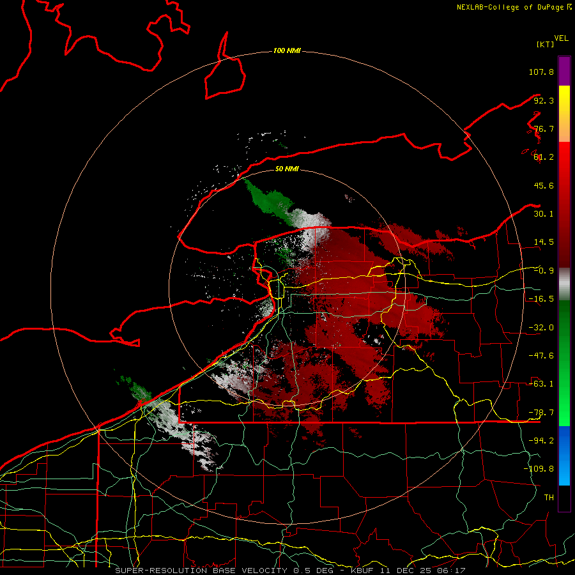Click the 61.2 legend value
Image resolution: width=575 pixels, height=575 pixels.
(544, 157)
